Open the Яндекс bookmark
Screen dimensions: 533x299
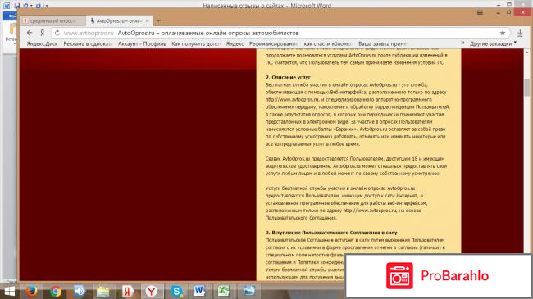[x=235, y=44]
